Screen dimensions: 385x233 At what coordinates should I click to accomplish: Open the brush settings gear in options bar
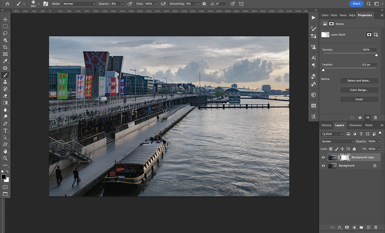tap(204, 4)
